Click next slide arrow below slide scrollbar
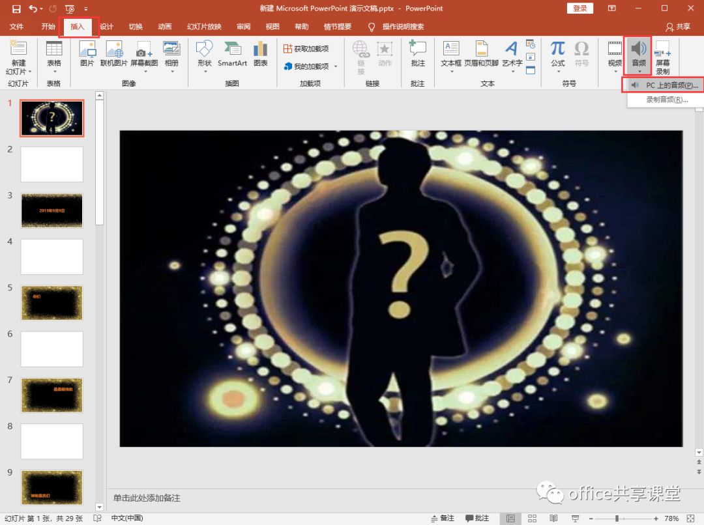This screenshot has height=525, width=704. (x=699, y=472)
